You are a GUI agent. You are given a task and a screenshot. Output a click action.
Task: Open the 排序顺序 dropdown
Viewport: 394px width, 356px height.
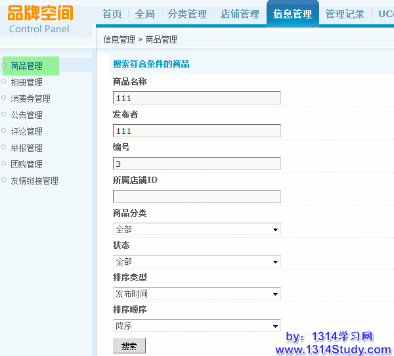(x=196, y=326)
